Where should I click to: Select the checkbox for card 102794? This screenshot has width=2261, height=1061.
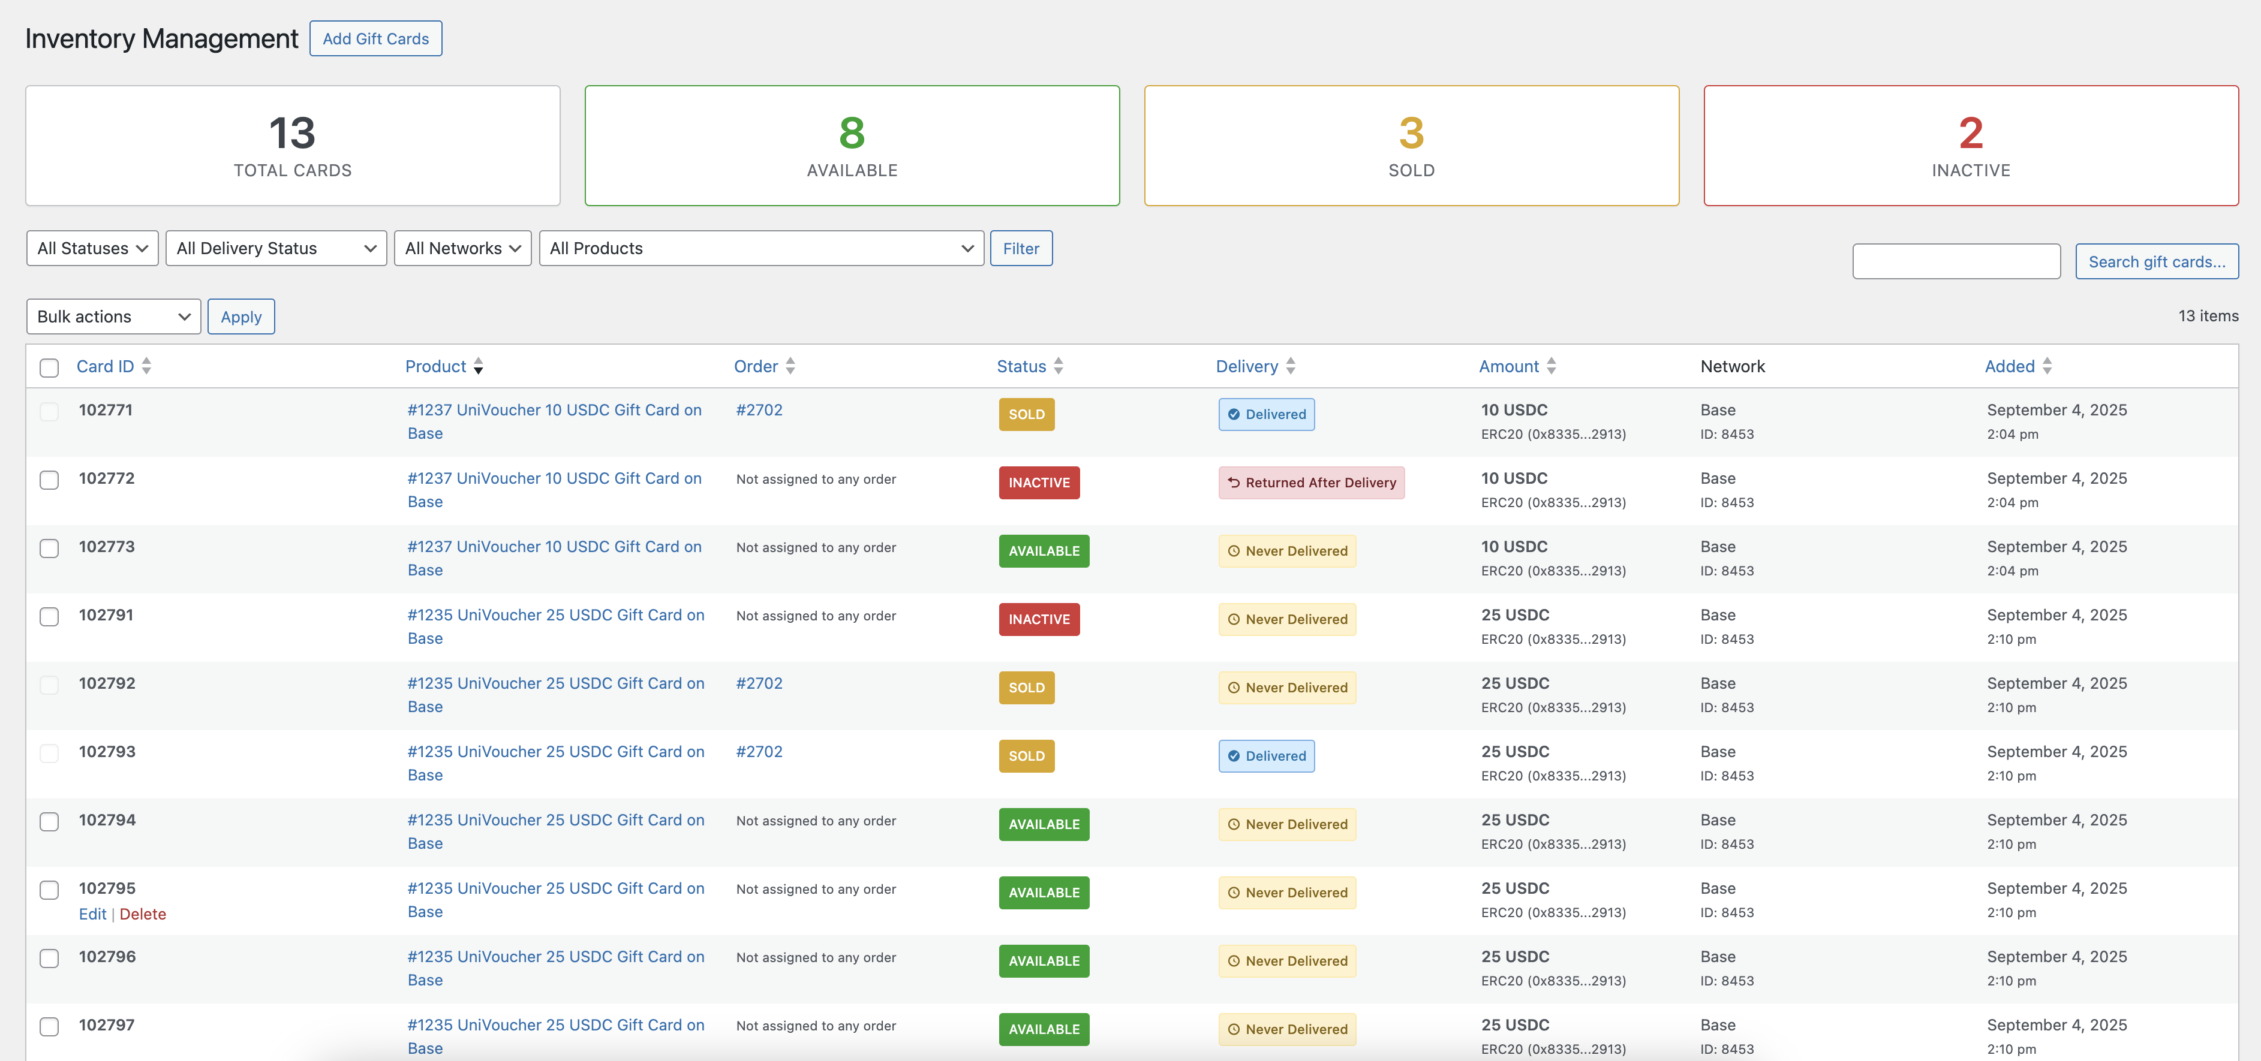[49, 821]
